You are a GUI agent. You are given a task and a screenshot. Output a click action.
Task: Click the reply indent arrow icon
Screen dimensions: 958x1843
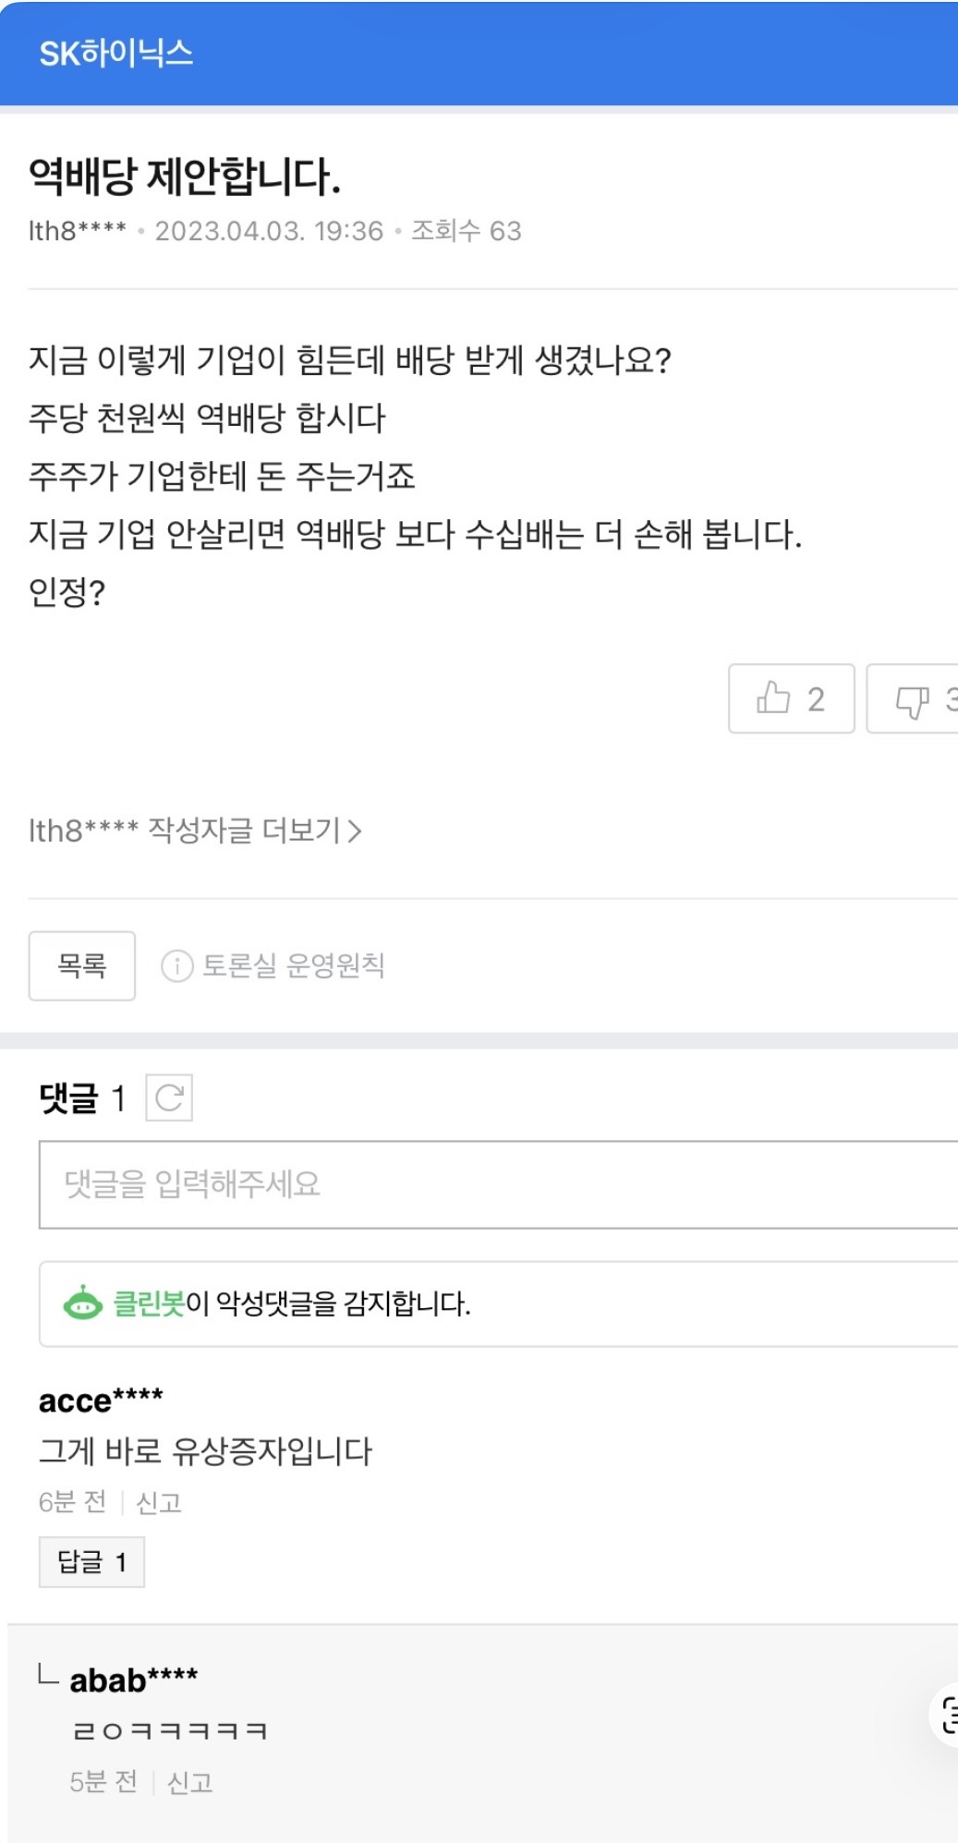pos(47,1674)
